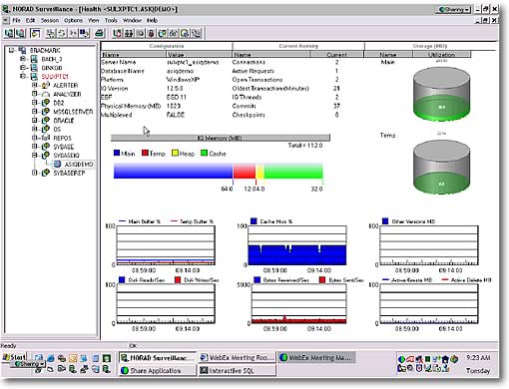Click the blue Main legend swatch
Viewport: 509px width, 389px height.
pos(117,153)
